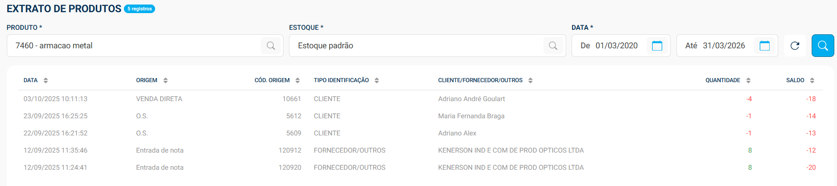
Task: Sort table by Quantidade column
Action: coord(748,80)
